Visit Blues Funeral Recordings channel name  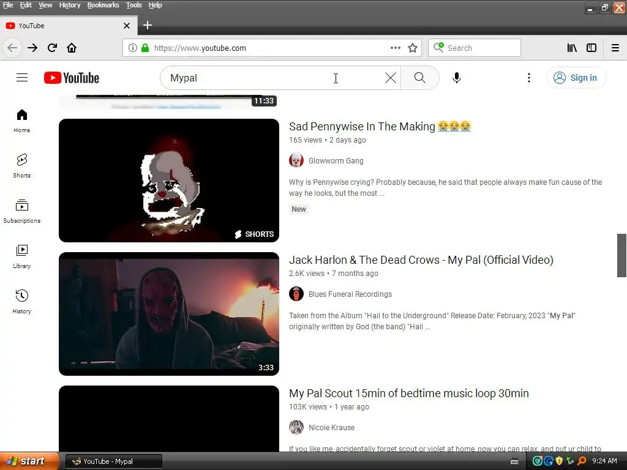tap(350, 294)
